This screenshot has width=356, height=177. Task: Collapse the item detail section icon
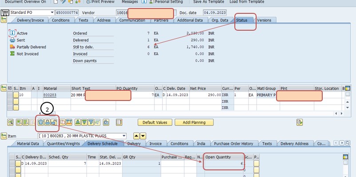click(x=4, y=136)
